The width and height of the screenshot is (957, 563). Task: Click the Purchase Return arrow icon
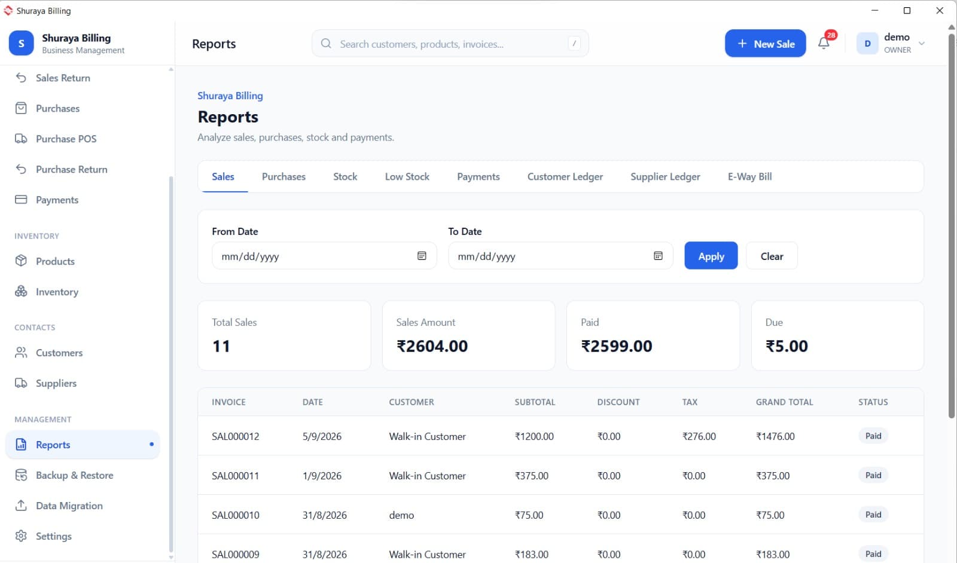click(x=21, y=169)
